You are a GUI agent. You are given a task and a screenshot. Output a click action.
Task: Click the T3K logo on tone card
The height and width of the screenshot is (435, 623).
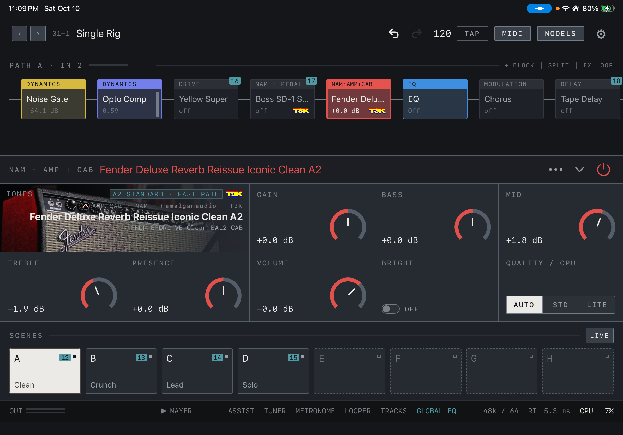[x=234, y=194]
